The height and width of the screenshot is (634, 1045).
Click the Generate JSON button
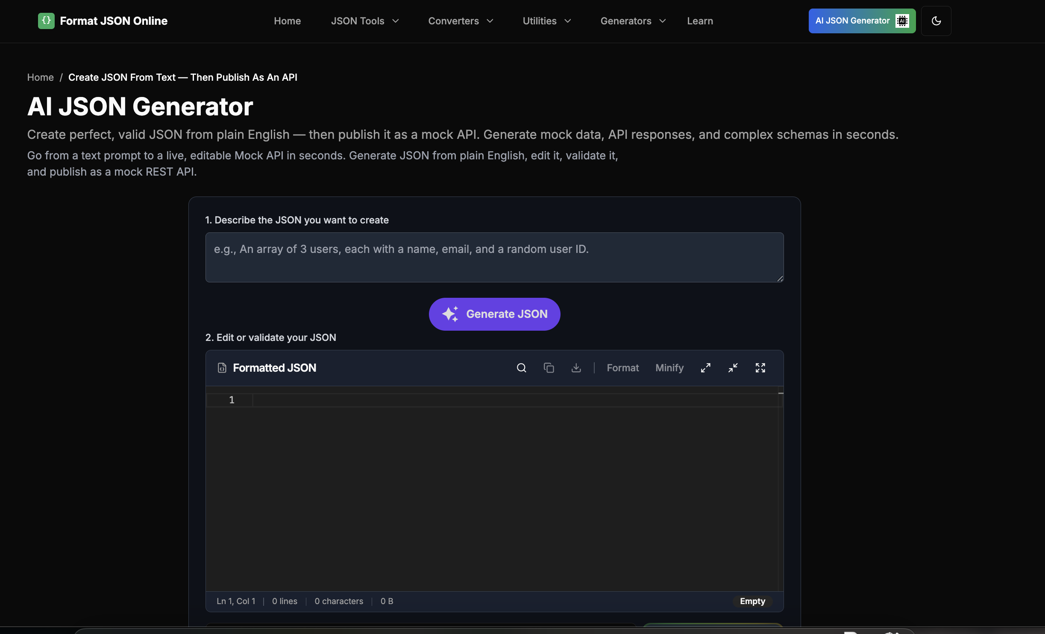[x=494, y=314]
